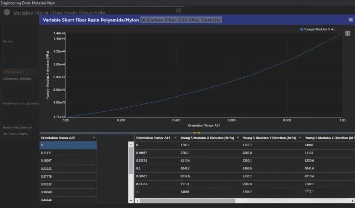Open Young's Modulus X Direction column dropdown
This screenshot has height=208, width=355.
(x=238, y=138)
